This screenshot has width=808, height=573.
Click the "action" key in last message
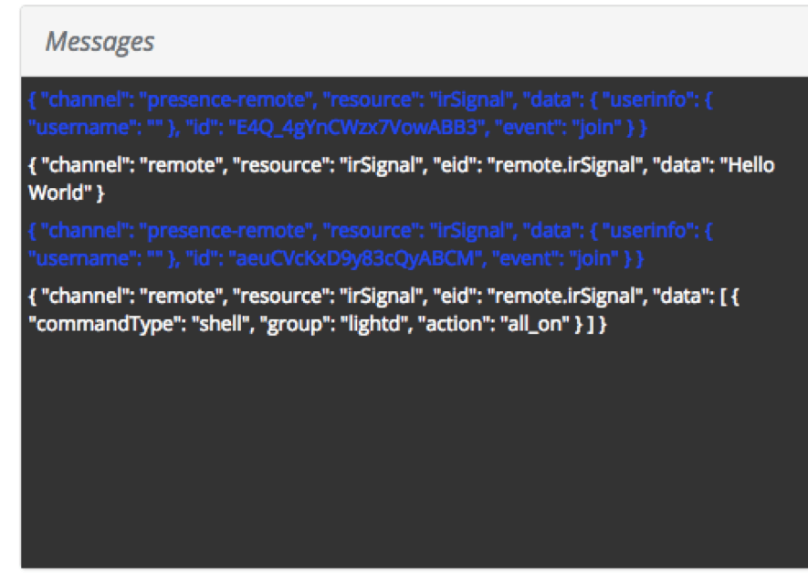point(447,325)
